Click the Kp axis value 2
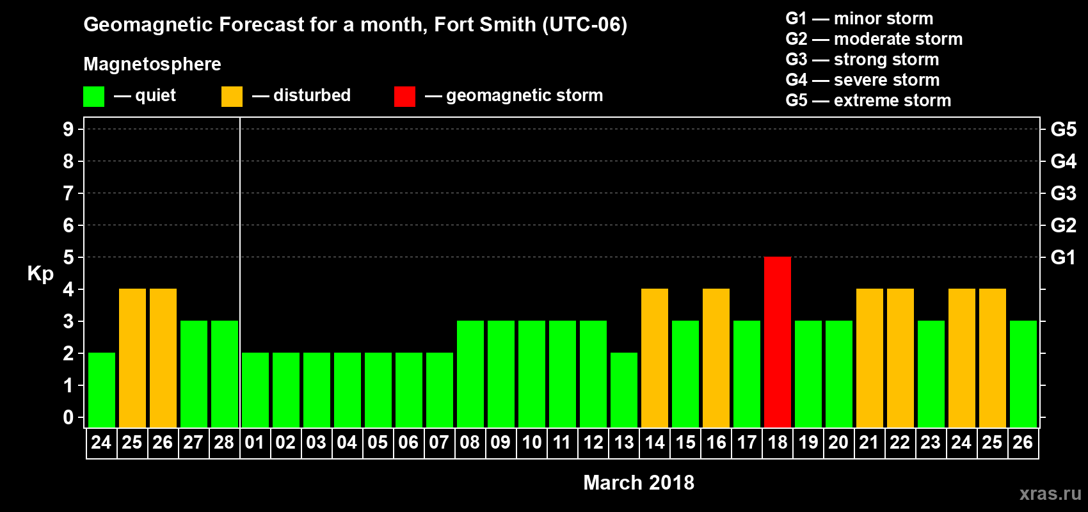Image resolution: width=1088 pixels, height=512 pixels. click(68, 353)
